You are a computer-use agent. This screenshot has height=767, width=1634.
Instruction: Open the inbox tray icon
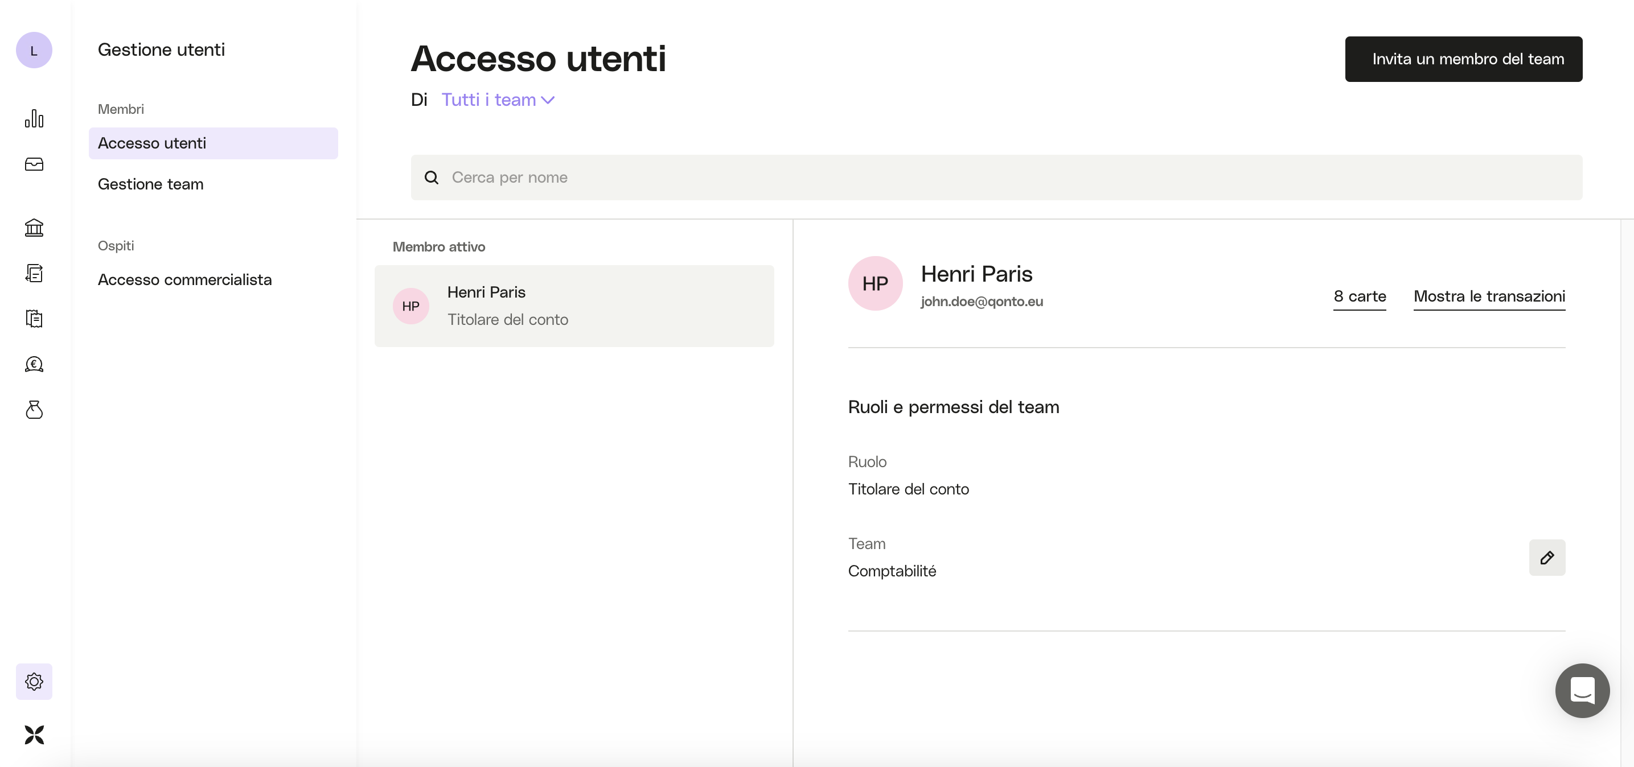pyautogui.click(x=34, y=164)
